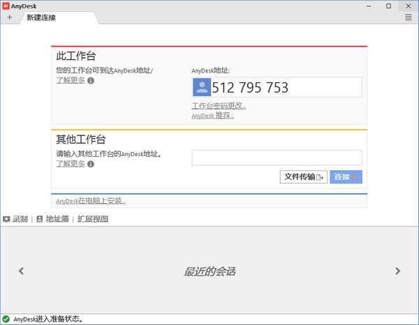This screenshot has width=419, height=325.
Task: Click the address book icon
Action: coord(40,219)
